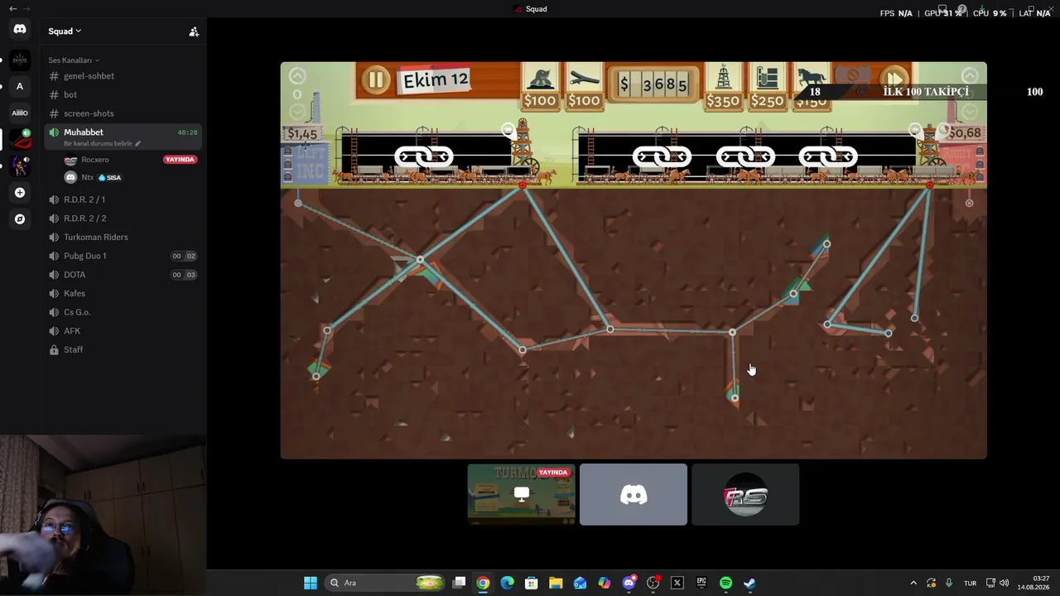Join the Kafes voice channel
Screen dimensions: 1060x596
123,294
